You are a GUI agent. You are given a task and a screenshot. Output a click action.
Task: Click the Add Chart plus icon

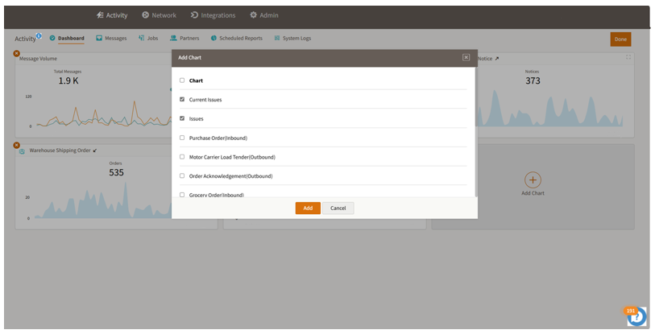pos(533,180)
